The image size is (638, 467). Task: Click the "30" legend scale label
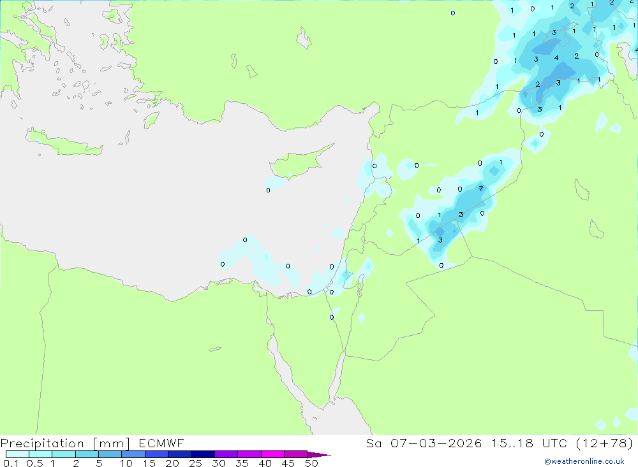pyautogui.click(x=218, y=463)
